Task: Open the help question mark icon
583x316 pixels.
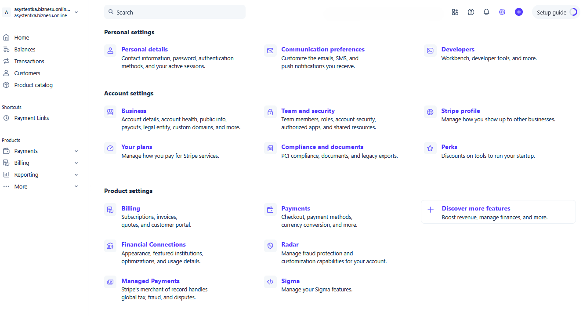Action: (471, 12)
